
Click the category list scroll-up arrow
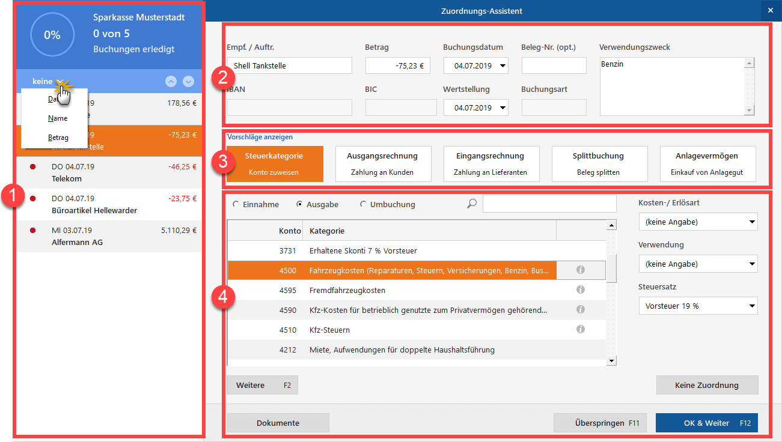(x=612, y=225)
